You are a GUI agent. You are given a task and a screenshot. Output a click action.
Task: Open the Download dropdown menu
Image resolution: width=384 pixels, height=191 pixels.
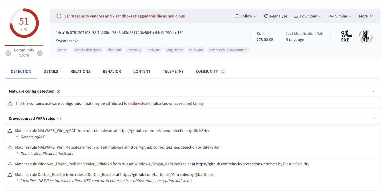308,16
